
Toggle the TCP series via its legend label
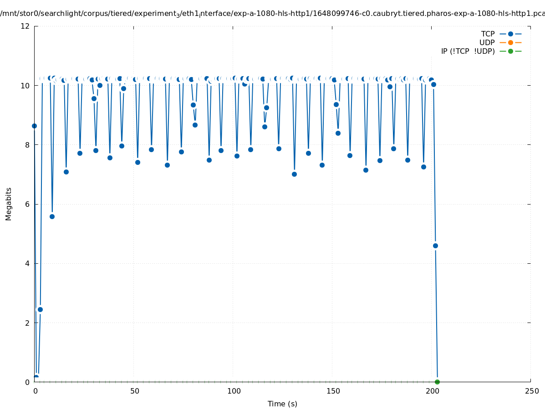[488, 34]
